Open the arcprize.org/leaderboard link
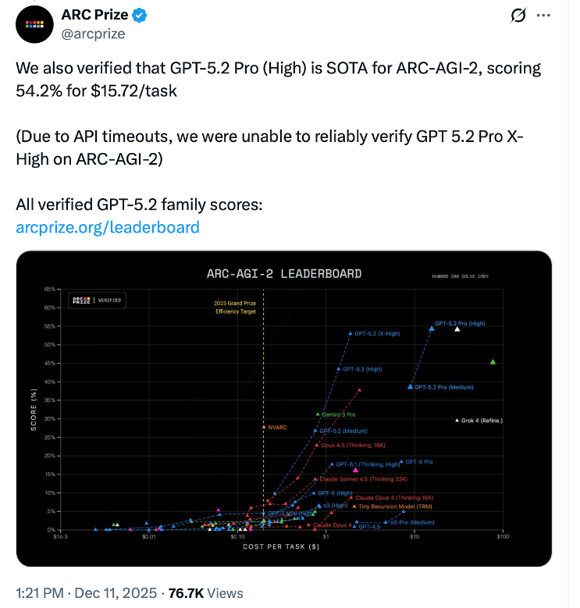This screenshot has width=580, height=608. 108,227
